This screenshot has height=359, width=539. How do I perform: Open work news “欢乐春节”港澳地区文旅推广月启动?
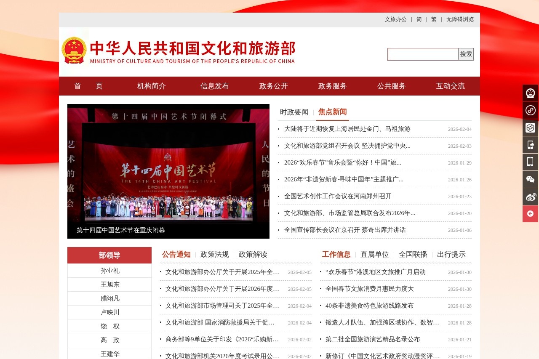[x=376, y=272]
